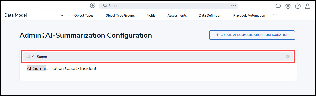Navigate to Playbook Automation tab
The width and height of the screenshot is (316, 96).
coord(249,15)
